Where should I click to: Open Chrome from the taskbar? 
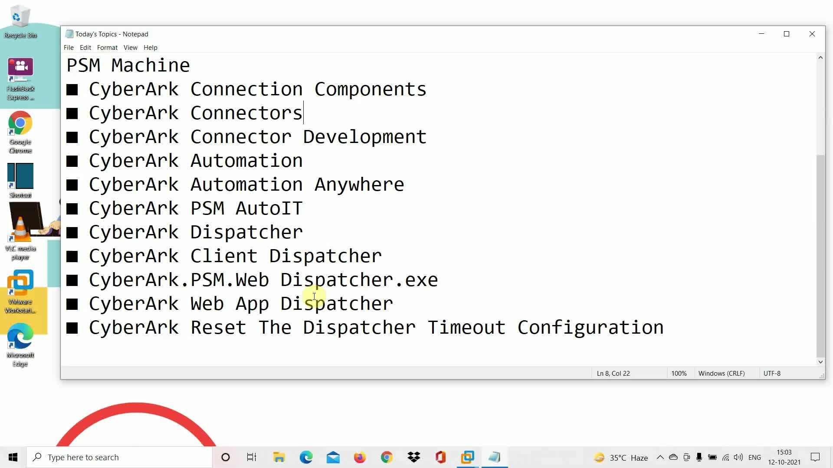pyautogui.click(x=387, y=457)
